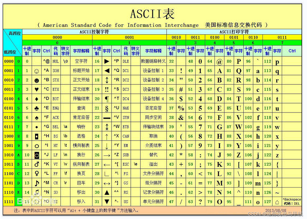Viewport: 307px width, 219px height.
Task: Click the left-right arrow symbol for GS
Action: click(x=107, y=184)
